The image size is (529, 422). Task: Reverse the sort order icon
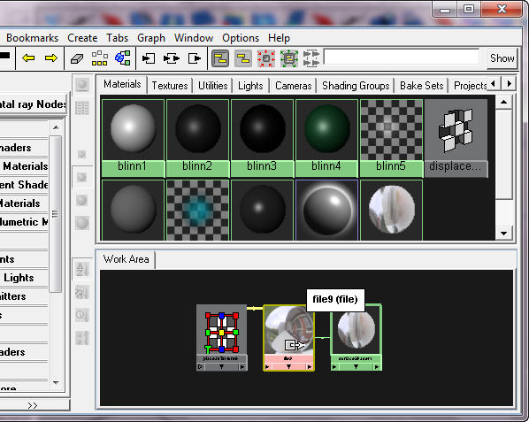[82, 338]
